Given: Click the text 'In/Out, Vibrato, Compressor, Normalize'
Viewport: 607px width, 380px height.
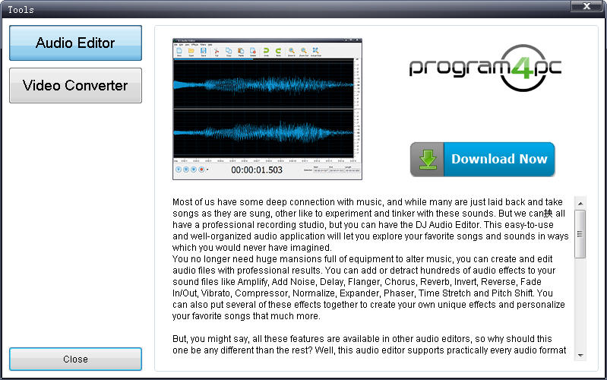Looking at the screenshot, I should [254, 293].
